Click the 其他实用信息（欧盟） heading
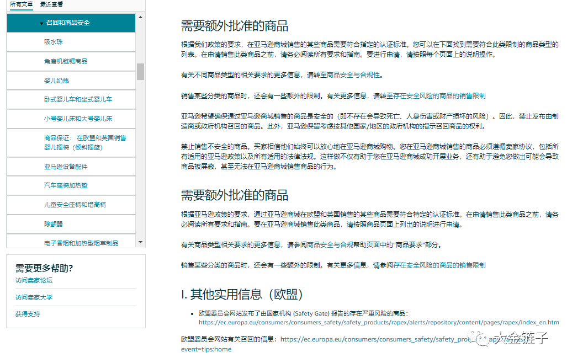 [x=242, y=295]
